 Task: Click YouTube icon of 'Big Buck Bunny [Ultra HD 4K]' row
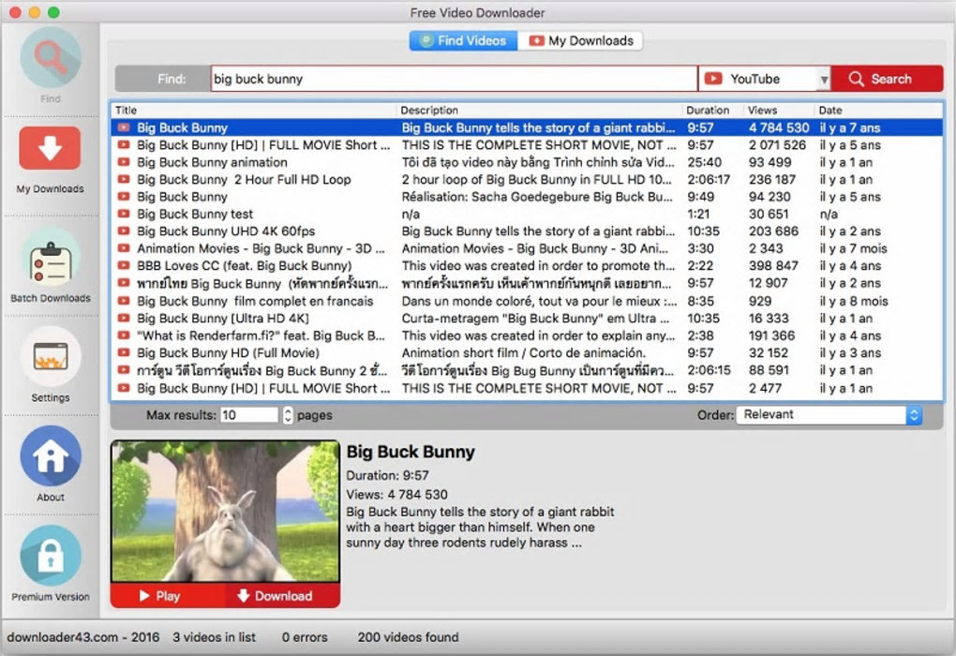[x=124, y=318]
